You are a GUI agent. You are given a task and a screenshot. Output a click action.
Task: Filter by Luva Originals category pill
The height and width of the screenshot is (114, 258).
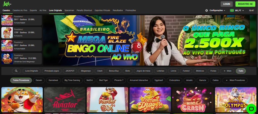point(31,71)
